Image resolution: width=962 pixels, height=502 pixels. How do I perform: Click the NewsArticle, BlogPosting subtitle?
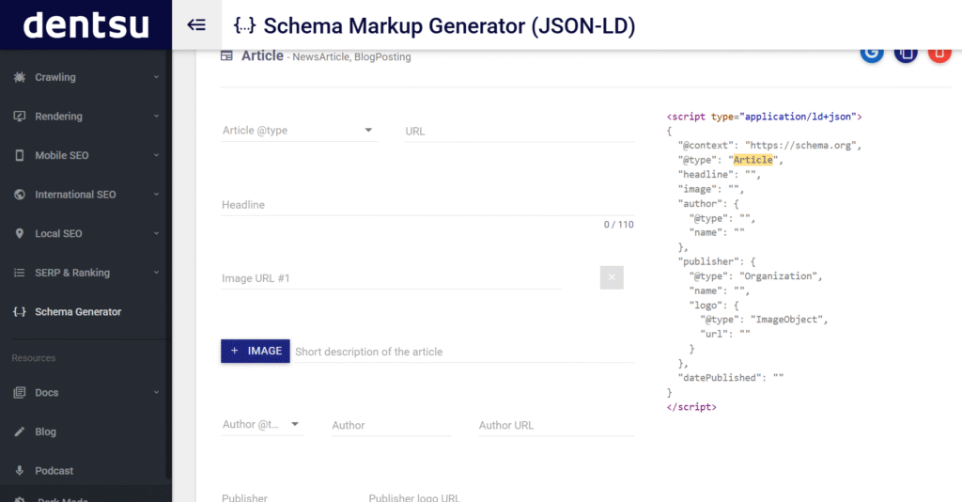[x=351, y=56]
